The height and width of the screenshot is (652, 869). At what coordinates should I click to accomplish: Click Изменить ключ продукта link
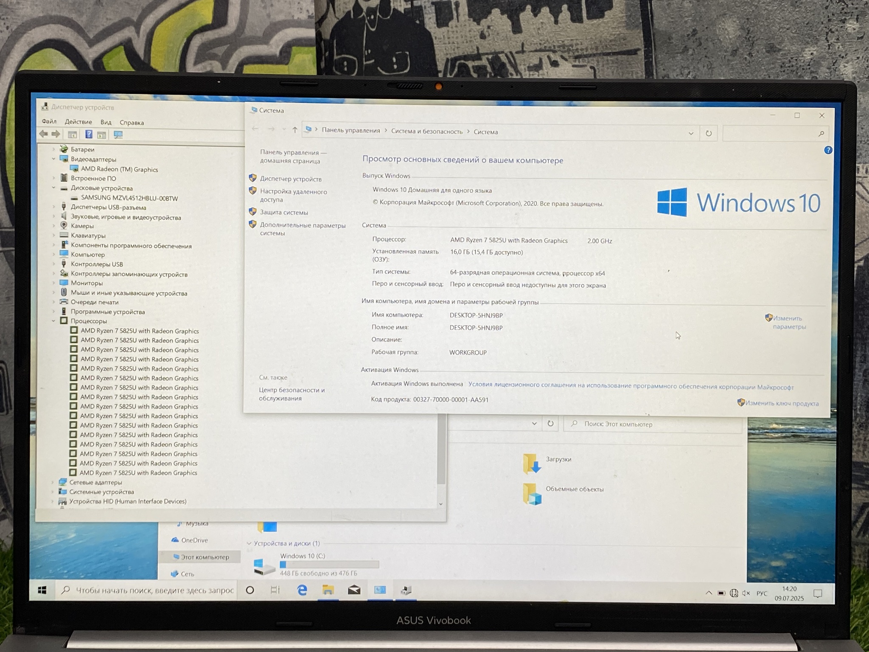tap(782, 403)
